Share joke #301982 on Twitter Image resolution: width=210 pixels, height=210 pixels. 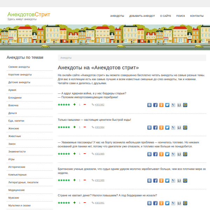[x=167, y=105]
